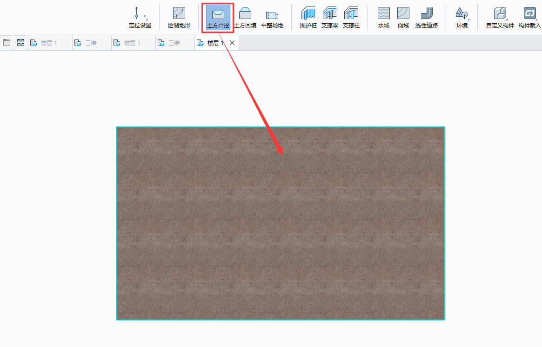
Task: Select the 线性道路 linear road tool
Action: (x=427, y=18)
